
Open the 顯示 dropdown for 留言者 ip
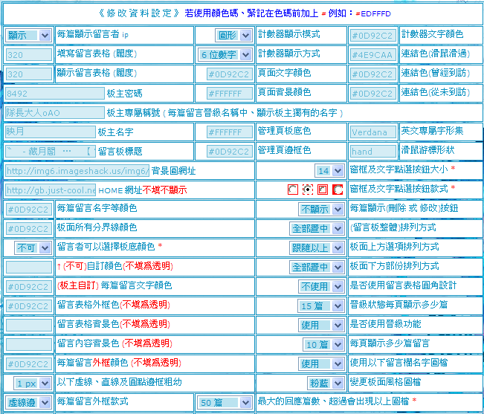tap(28, 35)
